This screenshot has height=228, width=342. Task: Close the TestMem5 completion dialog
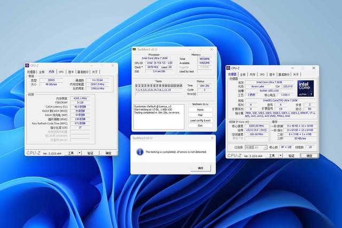click(212, 138)
